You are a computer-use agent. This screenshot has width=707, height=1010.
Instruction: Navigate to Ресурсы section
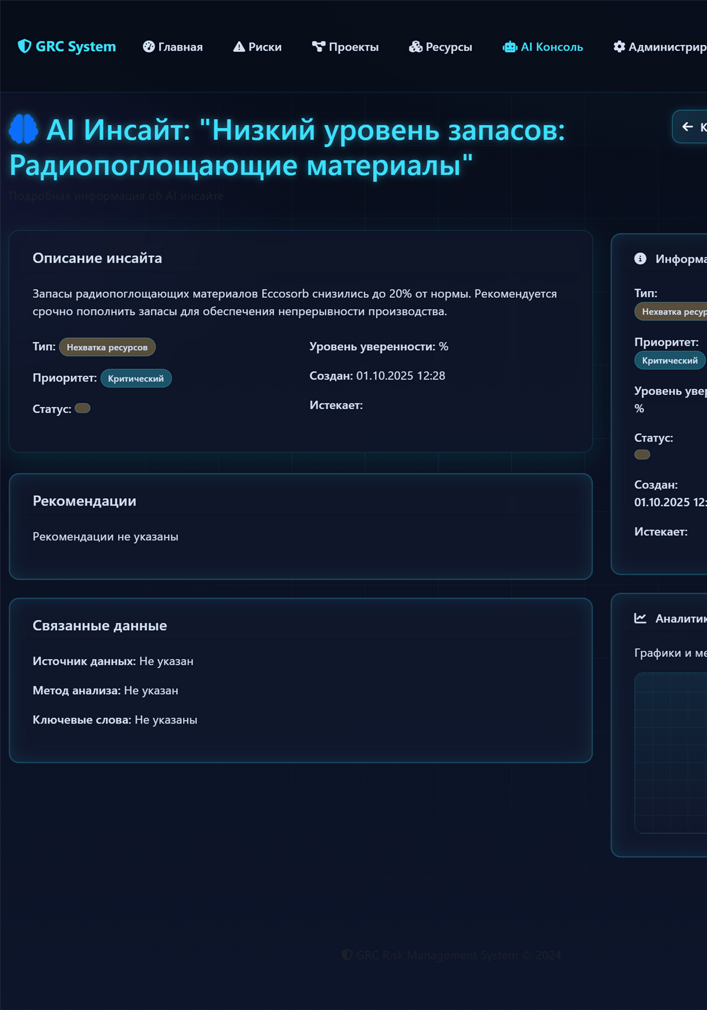[440, 47]
